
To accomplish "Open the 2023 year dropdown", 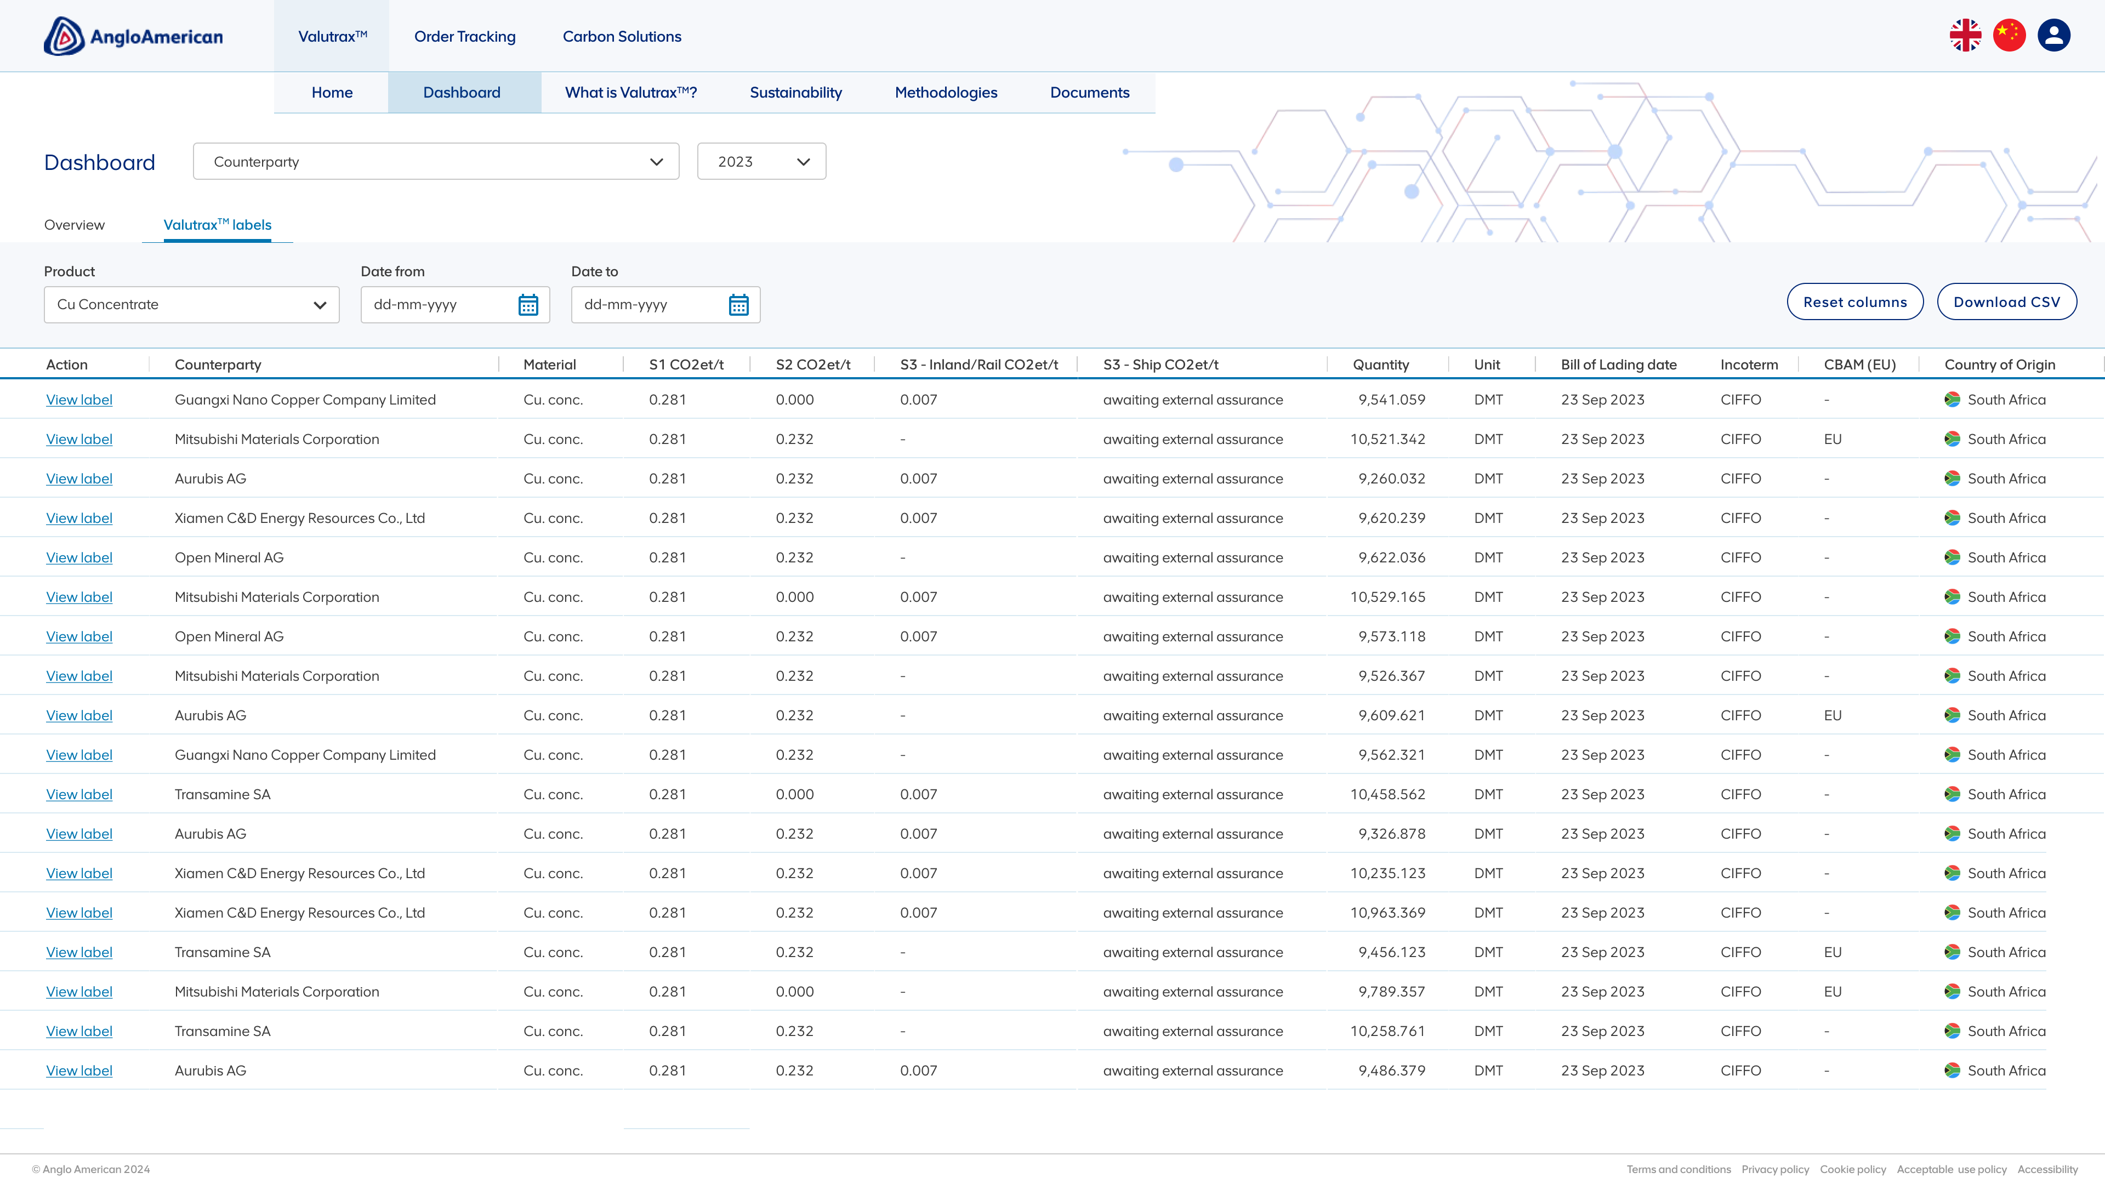I will (x=761, y=162).
